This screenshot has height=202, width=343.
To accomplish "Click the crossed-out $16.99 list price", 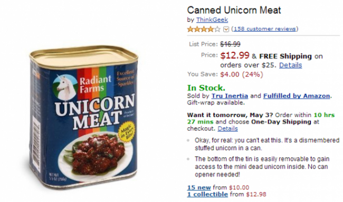I will pos(230,44).
